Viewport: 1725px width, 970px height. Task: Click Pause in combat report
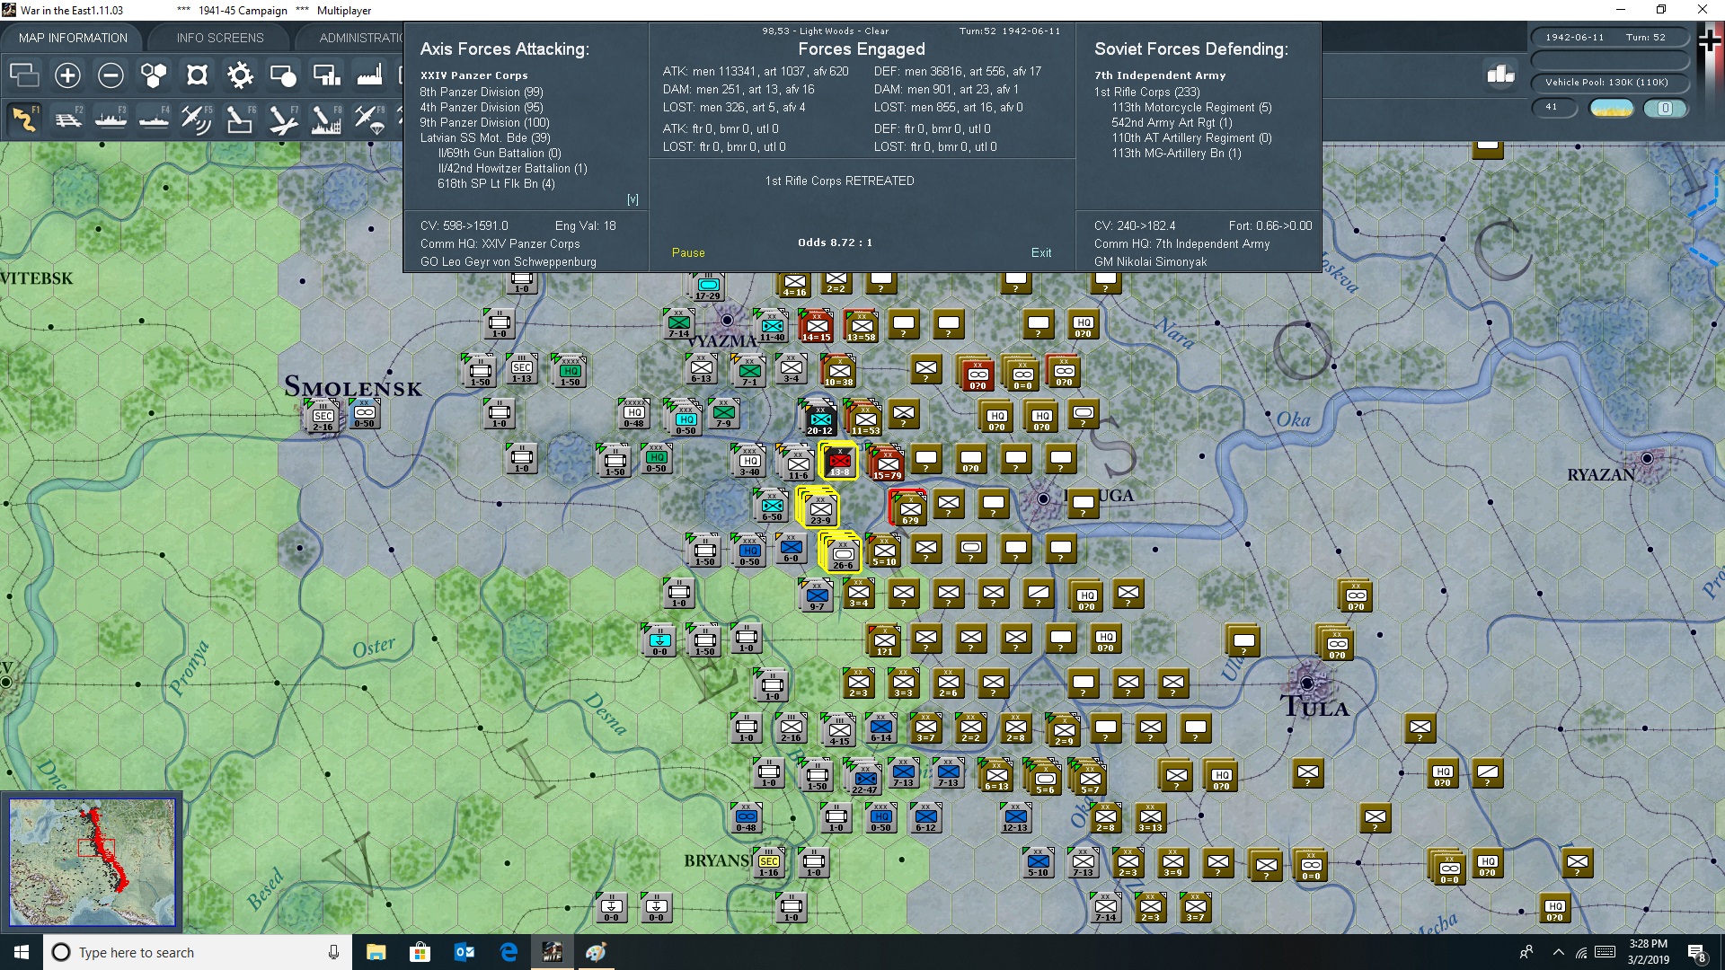point(688,252)
